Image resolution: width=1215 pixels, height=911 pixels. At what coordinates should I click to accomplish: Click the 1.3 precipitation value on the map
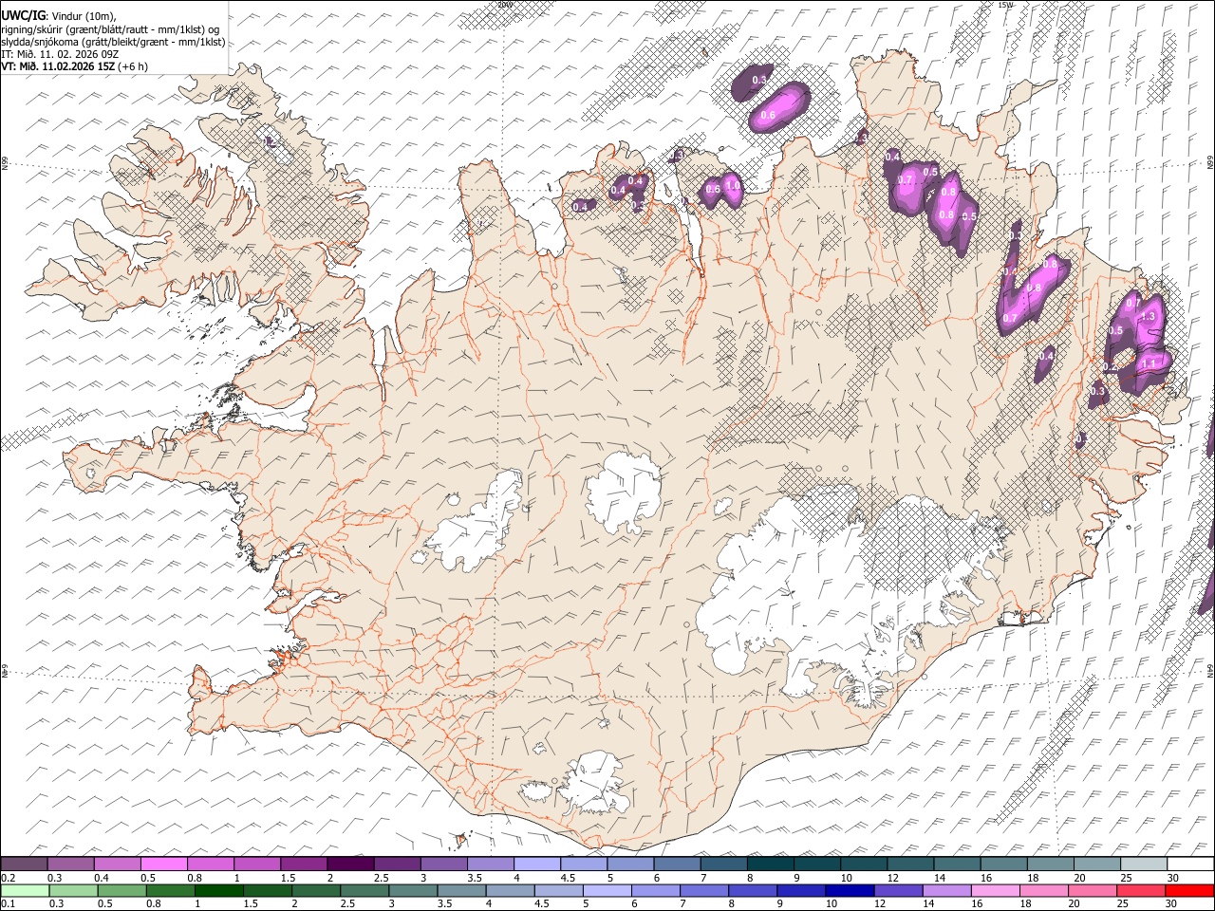[x=1148, y=316]
